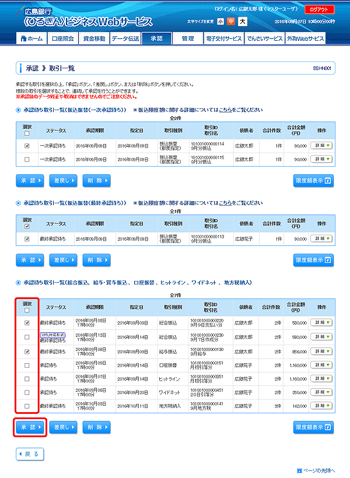The height and width of the screenshot is (478, 350).
Task: Click the XML対応形式 badge
Action: [52, 335]
